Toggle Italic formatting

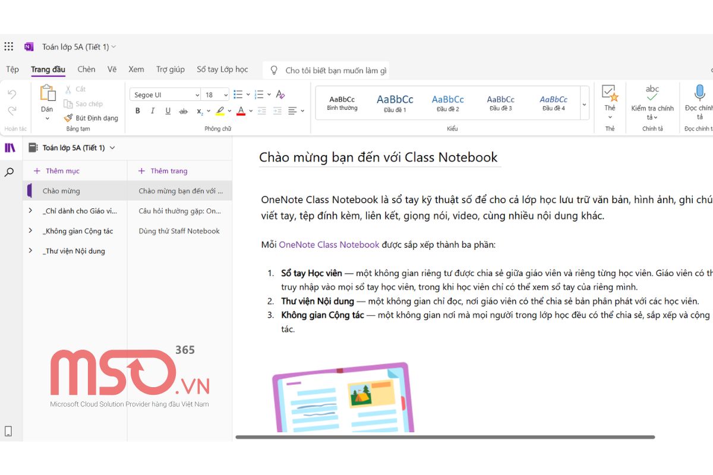tap(153, 111)
